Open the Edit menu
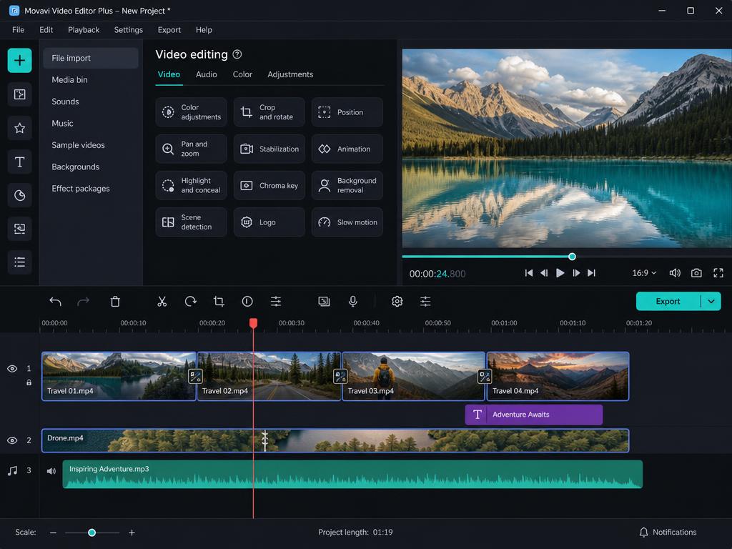This screenshot has height=549, width=732. [46, 30]
